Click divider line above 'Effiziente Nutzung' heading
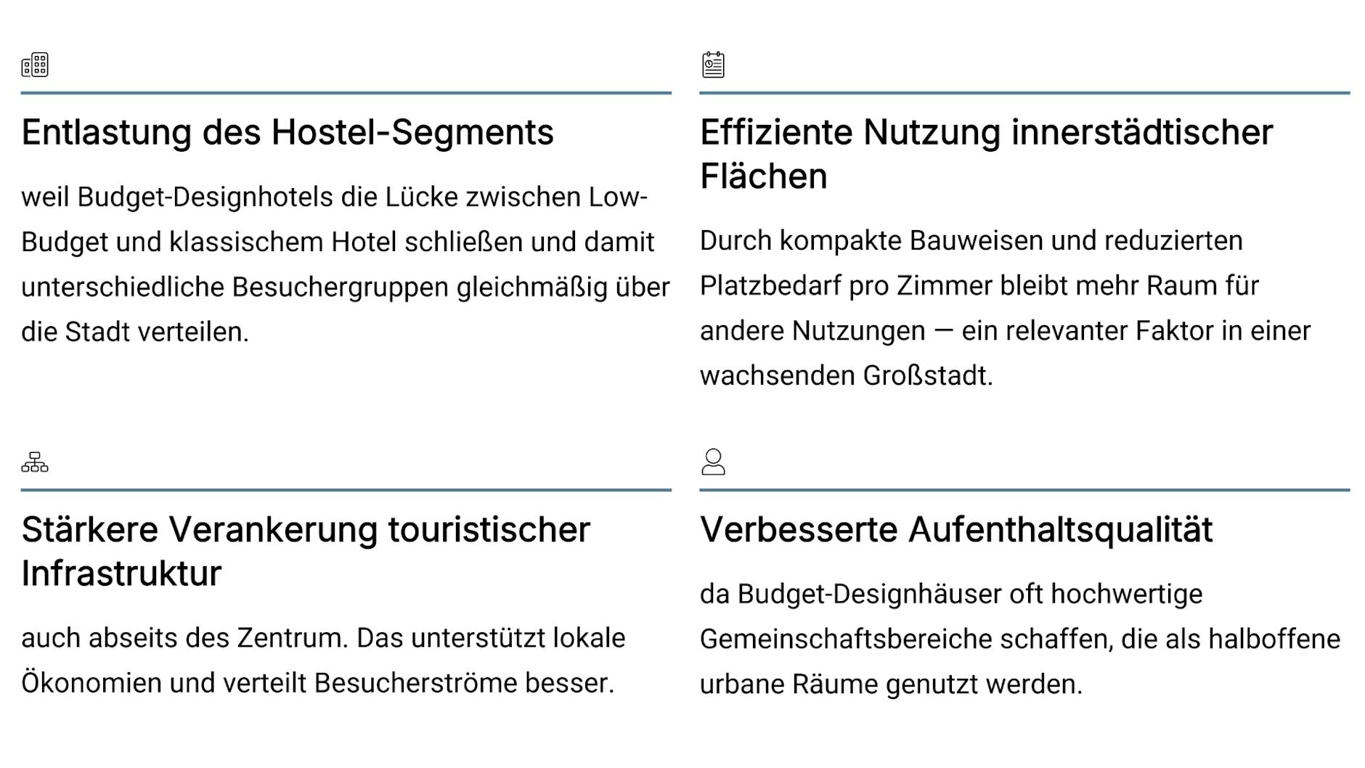Screen dimensions: 1365x768 (x=1024, y=93)
